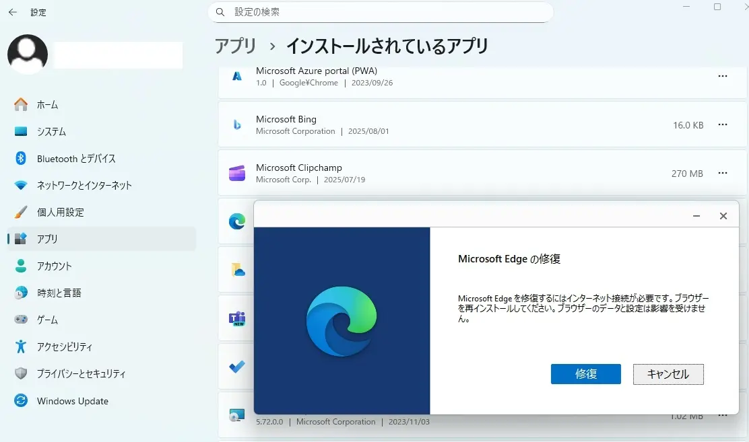749x442 pixels.
Task: Click the Microsoft Clipchamp app name
Action: pyautogui.click(x=299, y=168)
